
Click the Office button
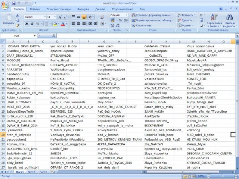tap(5, 5)
